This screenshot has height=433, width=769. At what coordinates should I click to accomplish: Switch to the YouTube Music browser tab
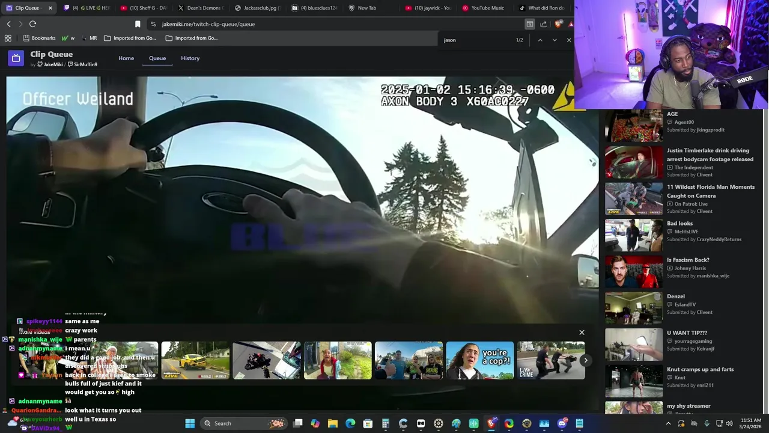point(485,8)
